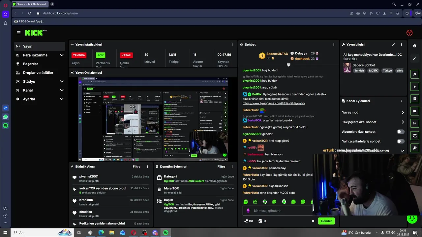Click the screen capture icon in right rail
The image size is (422, 237).
415,74
